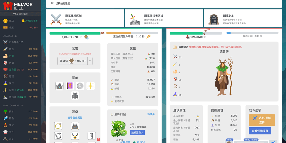Open 浏览副本 dungeons card
The image size is (286, 143).
point(243,18)
